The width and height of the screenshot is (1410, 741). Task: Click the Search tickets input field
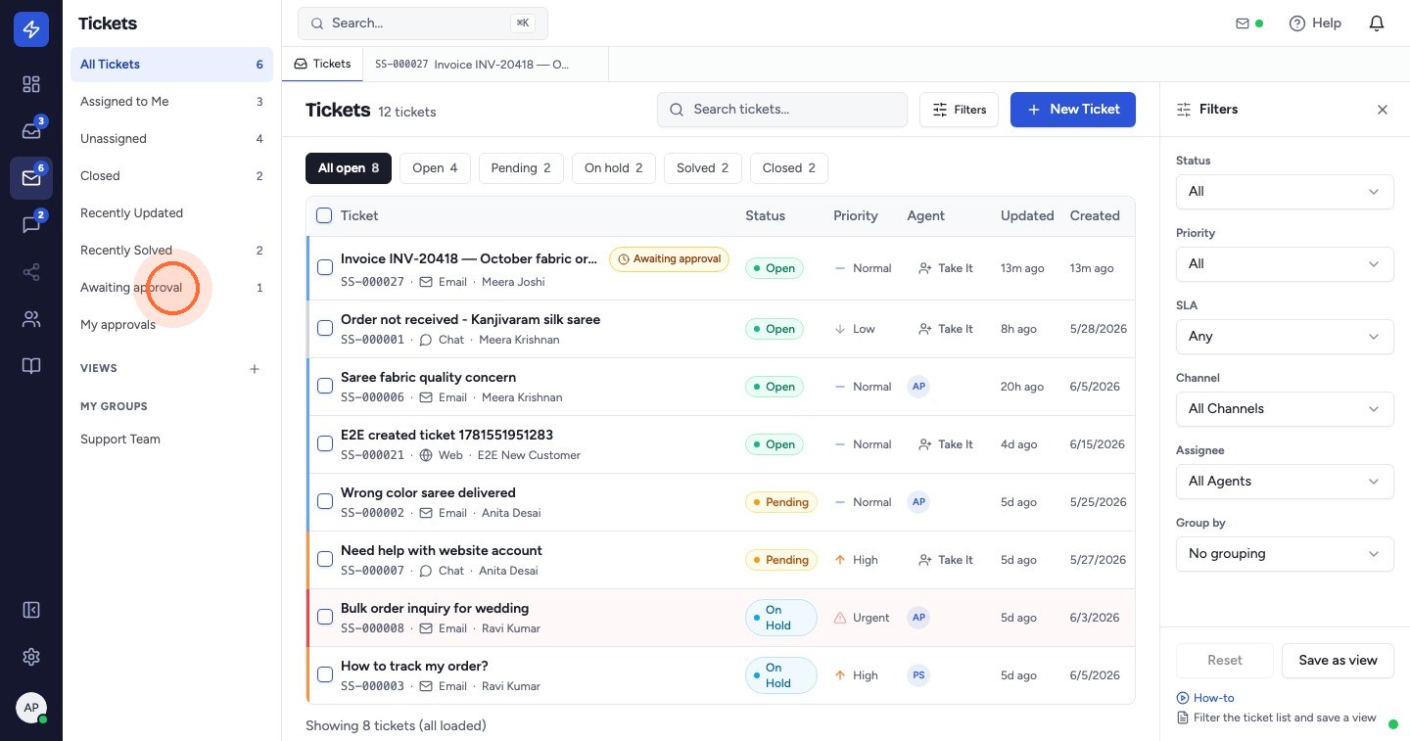coord(782,110)
